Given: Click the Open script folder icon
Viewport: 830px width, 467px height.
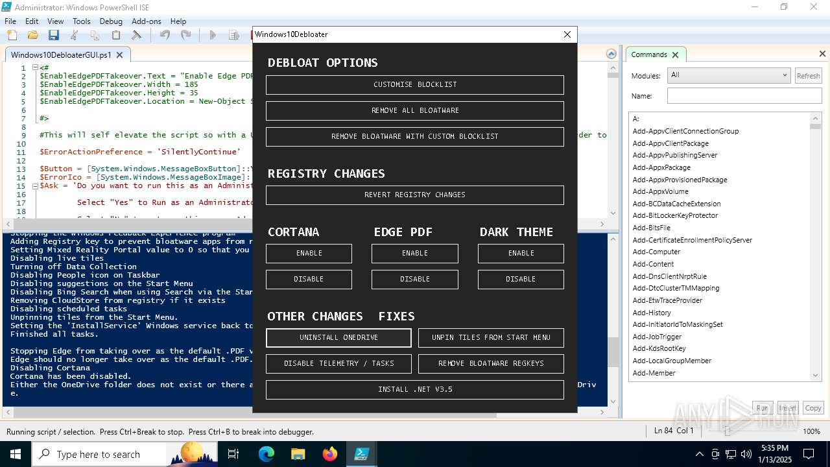Looking at the screenshot, I should click(x=32, y=35).
